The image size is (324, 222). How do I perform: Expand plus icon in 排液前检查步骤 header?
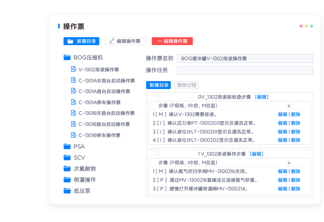click(x=289, y=106)
